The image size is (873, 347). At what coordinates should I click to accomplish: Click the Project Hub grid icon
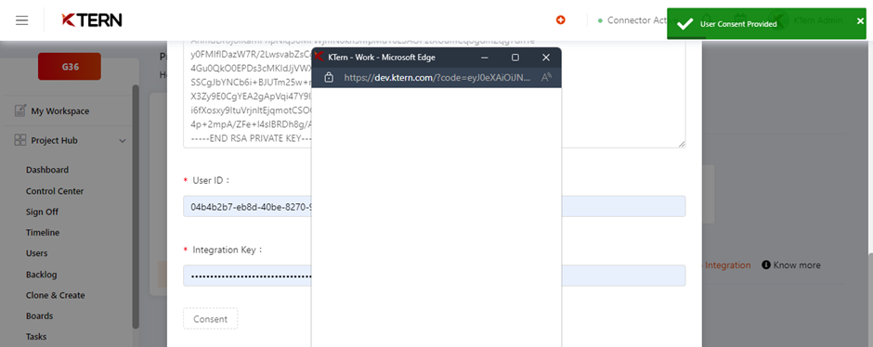[x=20, y=140]
